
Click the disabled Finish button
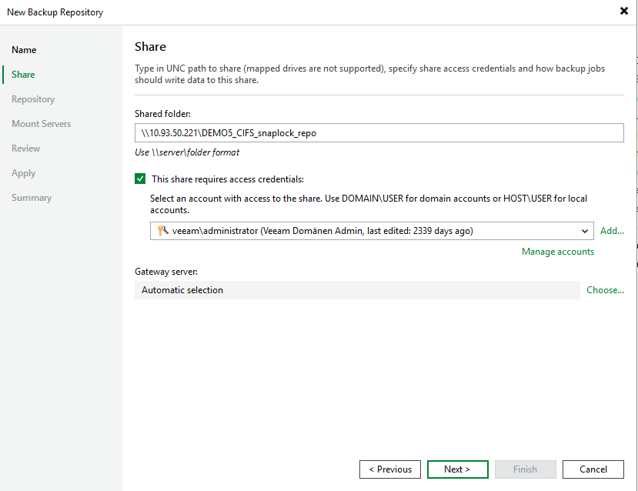526,469
